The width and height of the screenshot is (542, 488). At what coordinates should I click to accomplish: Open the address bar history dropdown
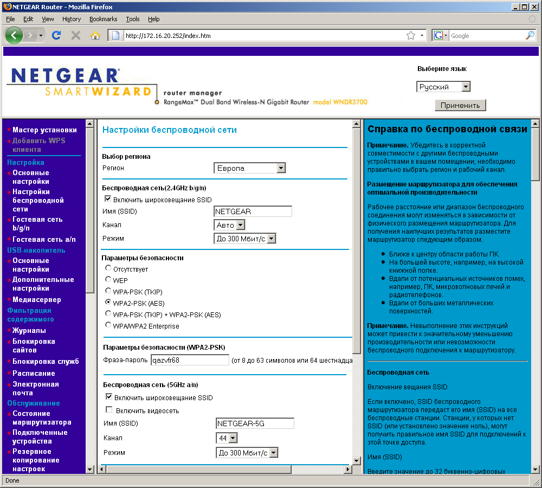point(422,35)
